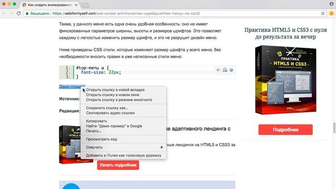Click the Источник: label
This screenshot has height=189, width=336.
pos(69,99)
